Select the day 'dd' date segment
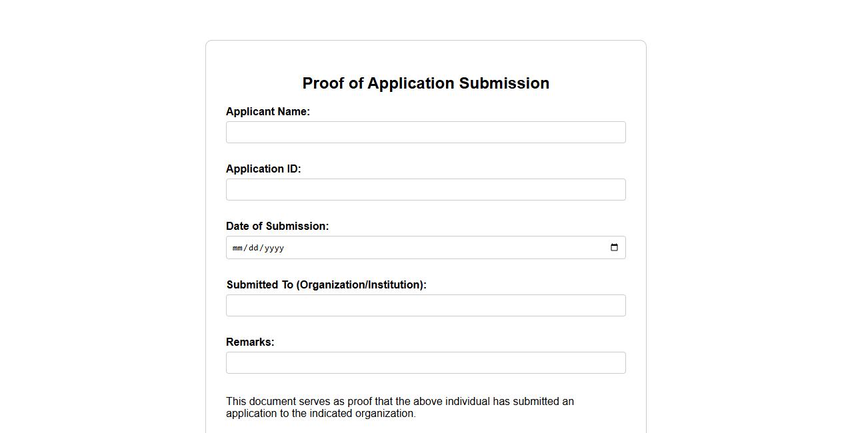The height and width of the screenshot is (433, 852). point(253,248)
